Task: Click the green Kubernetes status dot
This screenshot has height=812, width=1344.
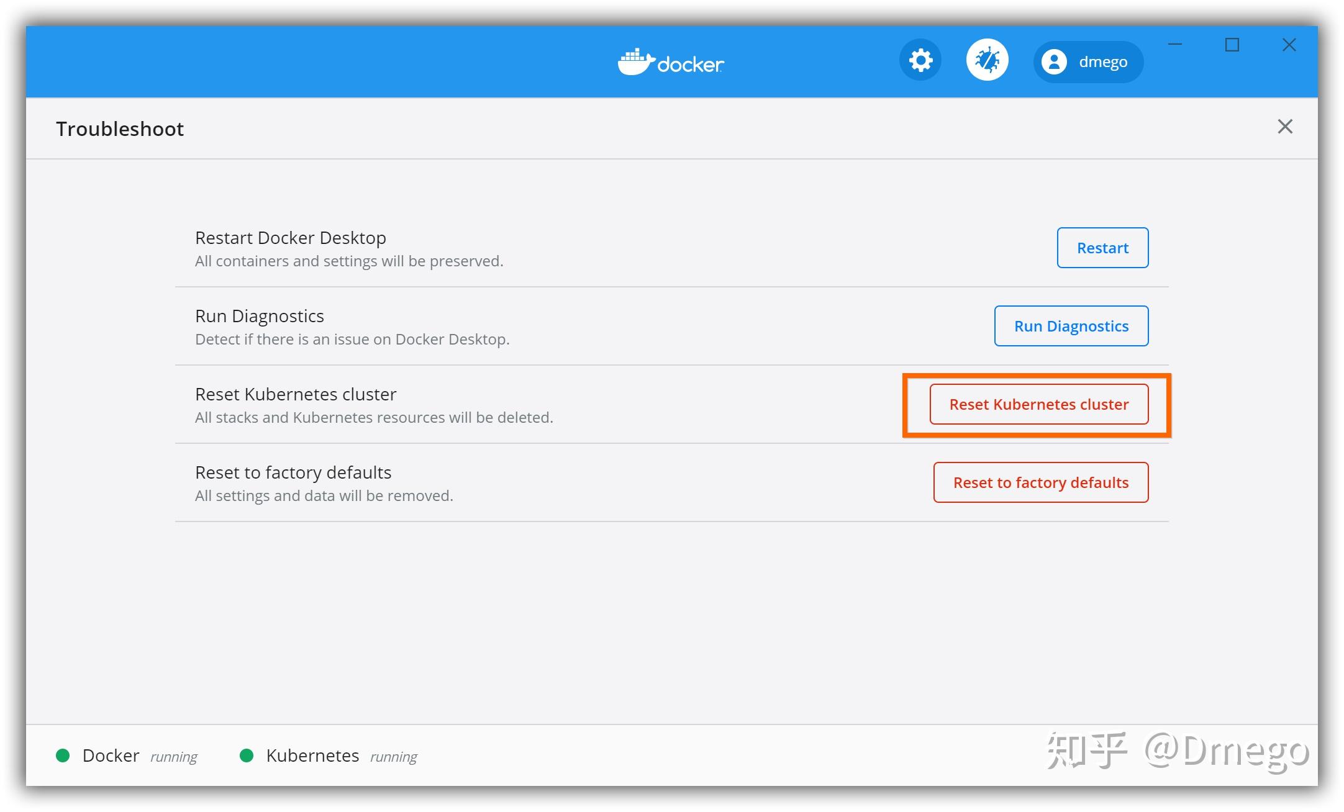Action: [247, 756]
